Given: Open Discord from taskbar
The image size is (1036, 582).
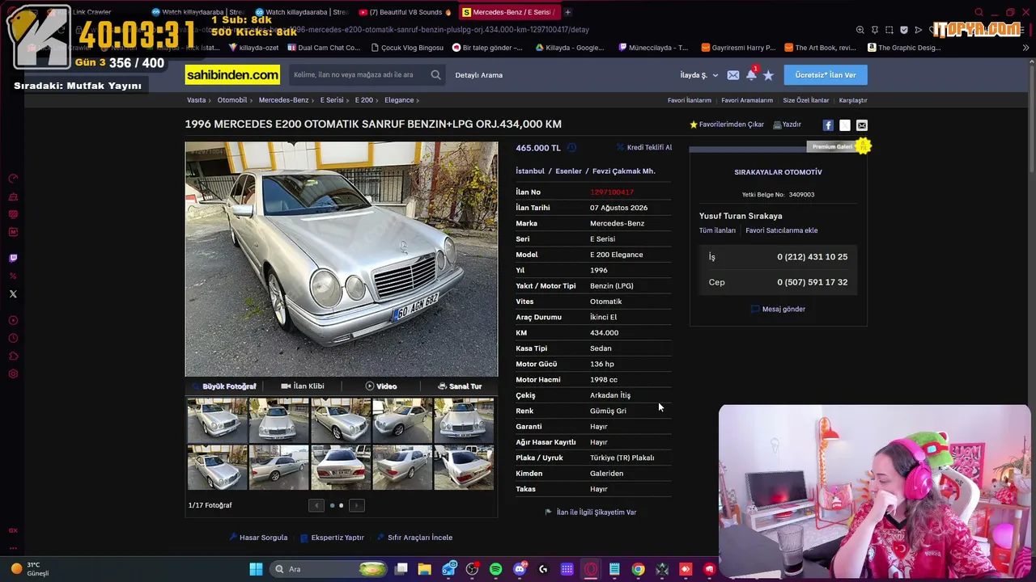Looking at the screenshot, I should 520,569.
